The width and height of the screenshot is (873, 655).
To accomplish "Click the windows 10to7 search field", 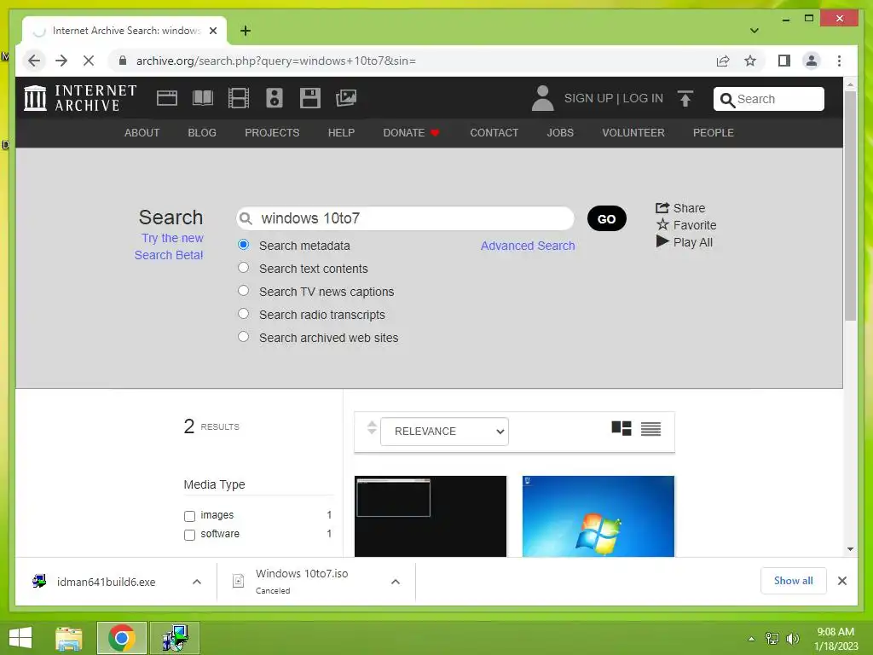I will [405, 218].
